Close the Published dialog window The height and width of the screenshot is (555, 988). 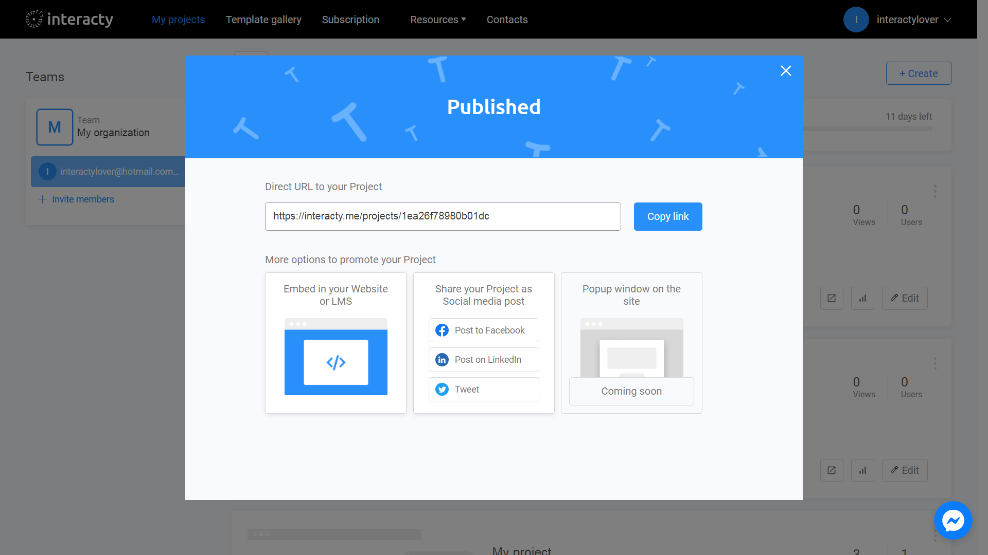(786, 71)
